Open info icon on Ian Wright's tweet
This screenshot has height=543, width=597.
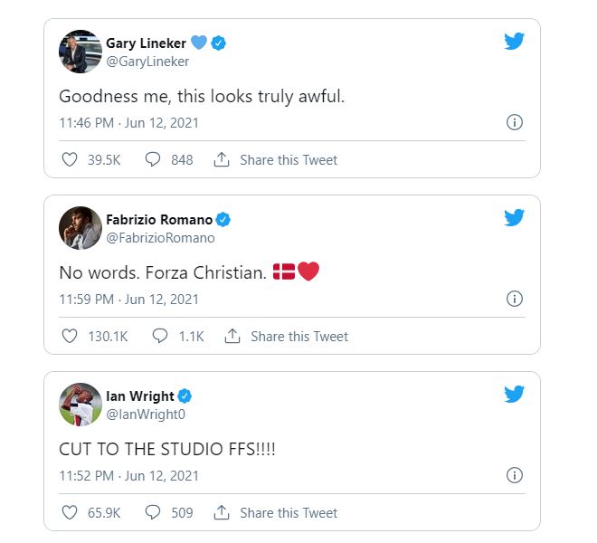(x=515, y=475)
